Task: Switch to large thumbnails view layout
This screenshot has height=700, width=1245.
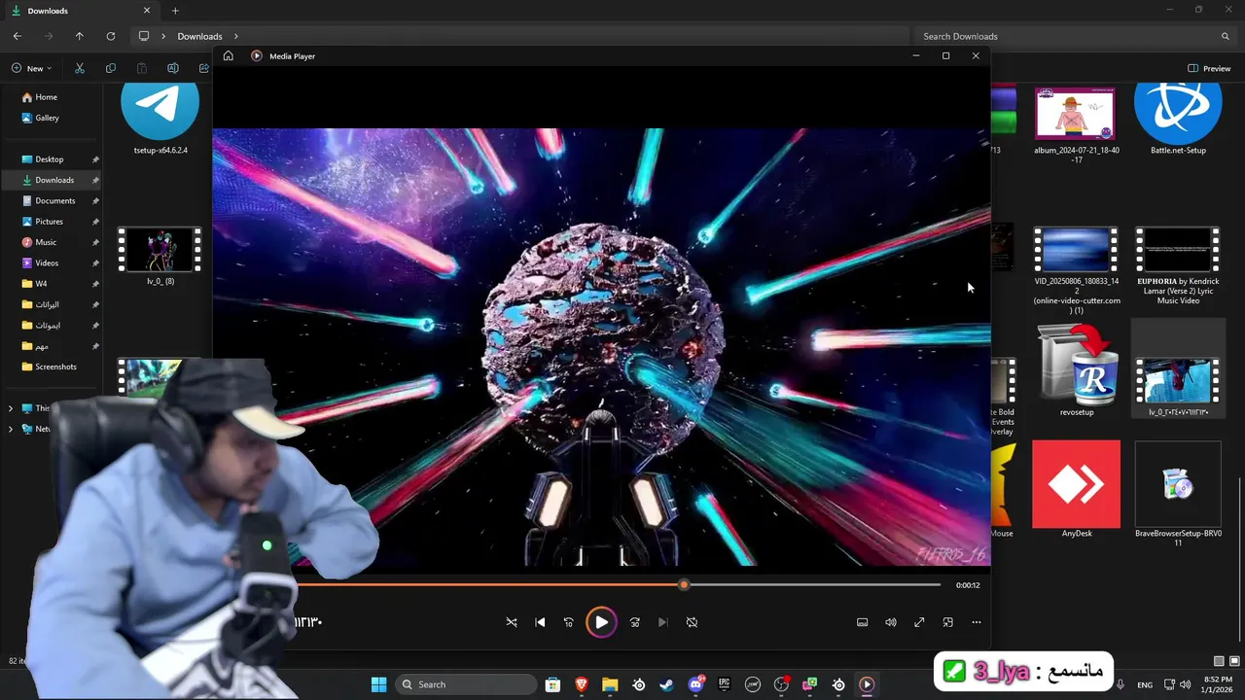Action: pyautogui.click(x=1234, y=661)
